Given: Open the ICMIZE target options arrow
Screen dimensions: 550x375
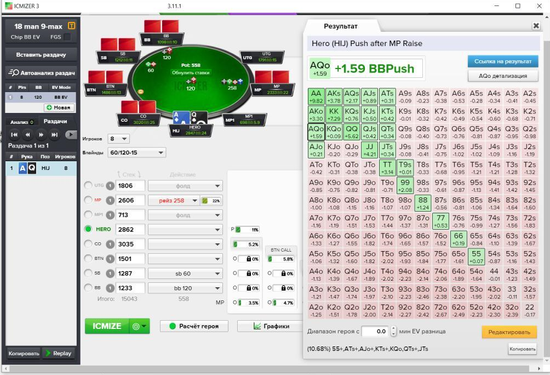Looking at the screenshot, I should click(140, 326).
